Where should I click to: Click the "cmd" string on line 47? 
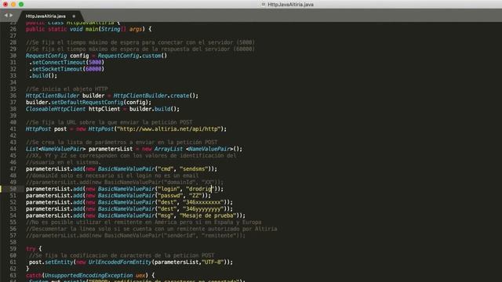tap(166, 169)
